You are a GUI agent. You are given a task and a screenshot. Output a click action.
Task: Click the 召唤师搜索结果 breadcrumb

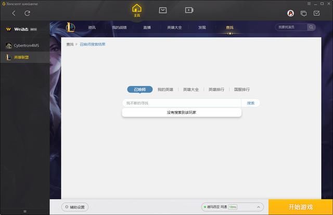[93, 44]
